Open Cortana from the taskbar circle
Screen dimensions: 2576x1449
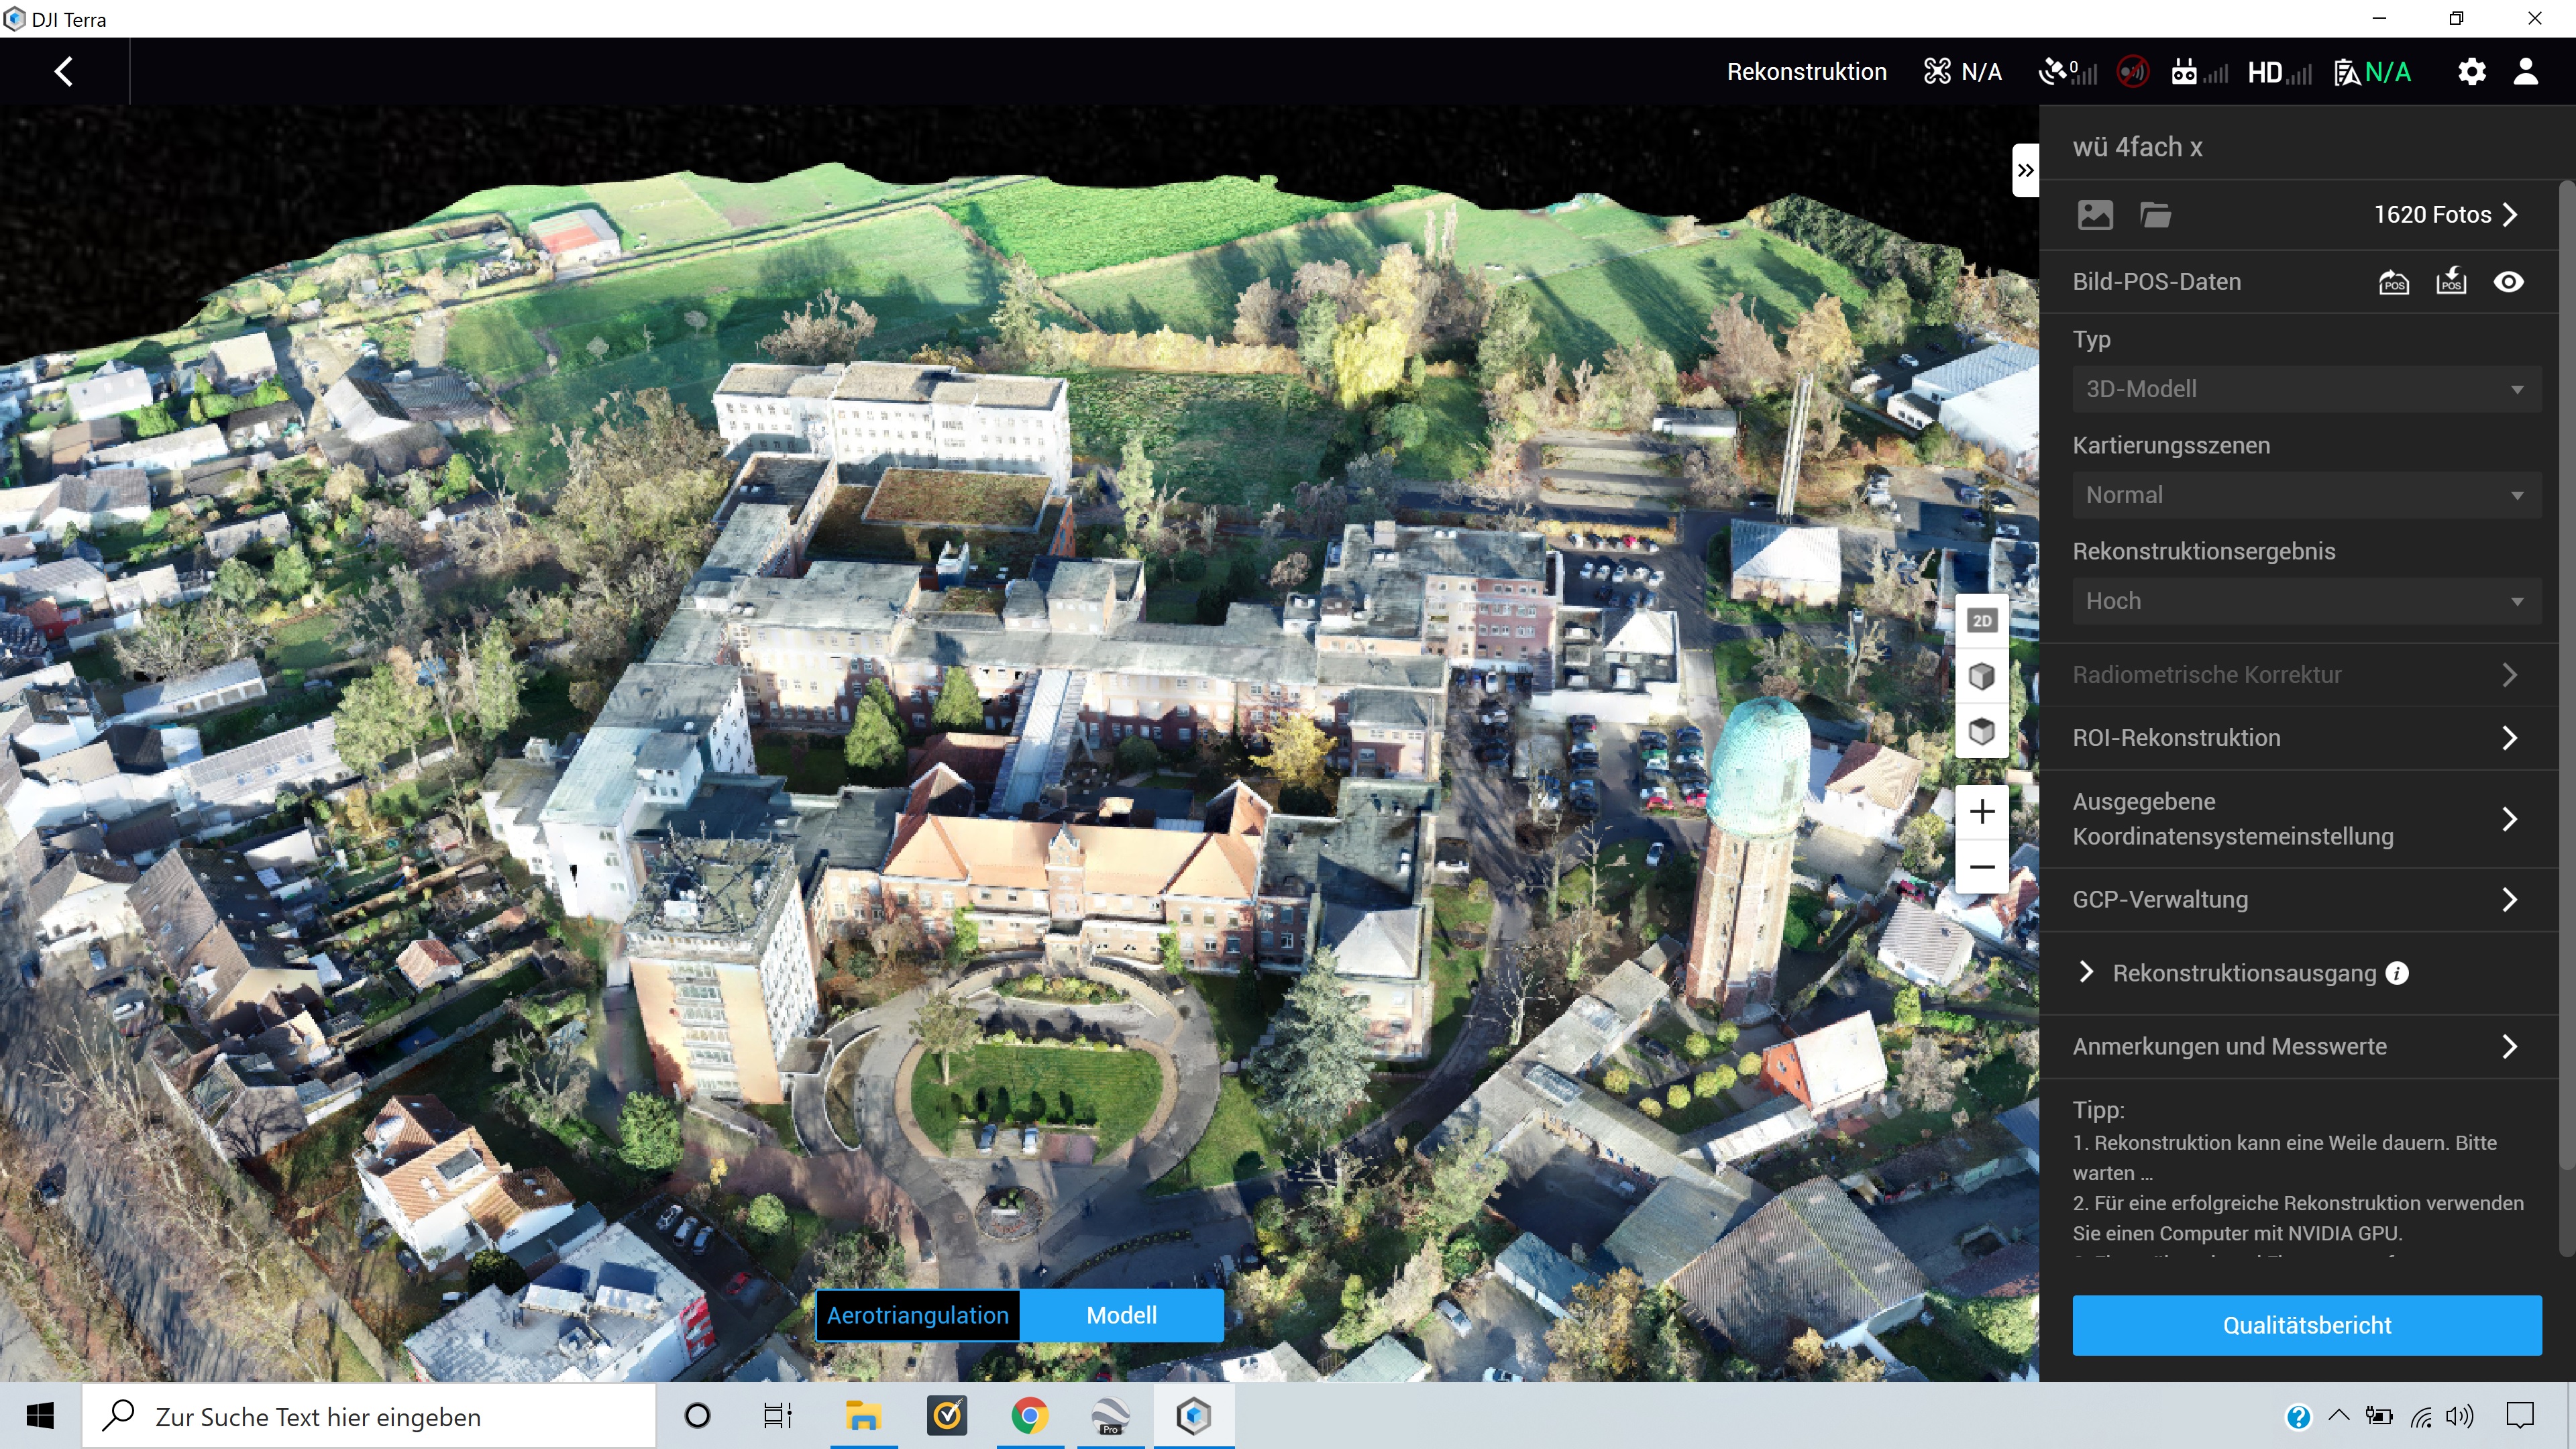(697, 1416)
